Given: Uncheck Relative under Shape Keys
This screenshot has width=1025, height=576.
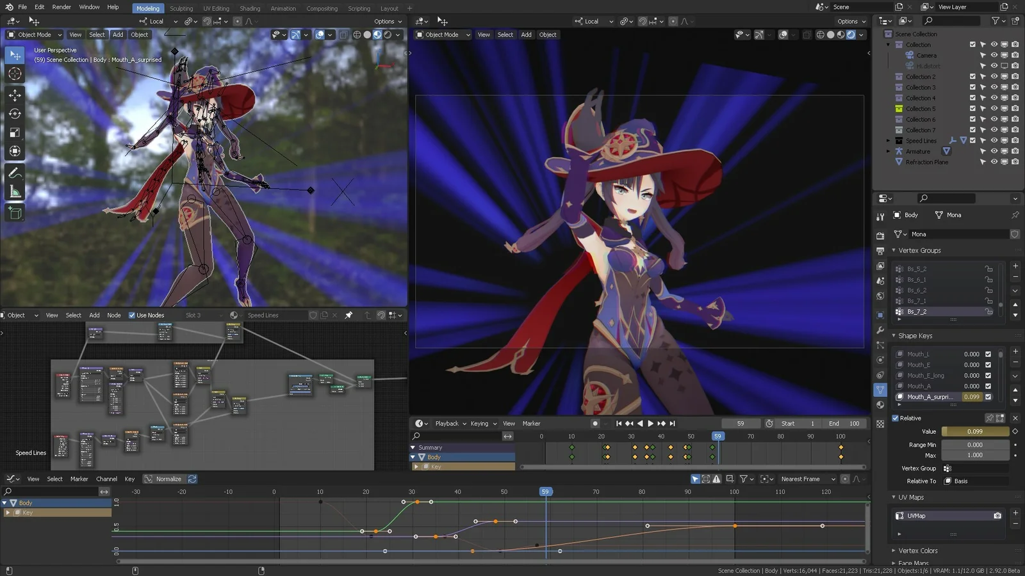Looking at the screenshot, I should coord(896,418).
